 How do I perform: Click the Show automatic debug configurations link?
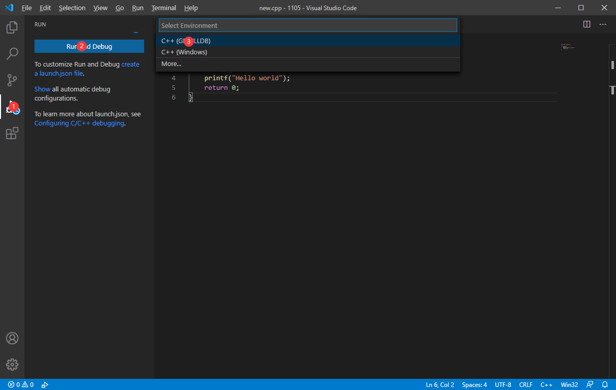click(x=42, y=89)
